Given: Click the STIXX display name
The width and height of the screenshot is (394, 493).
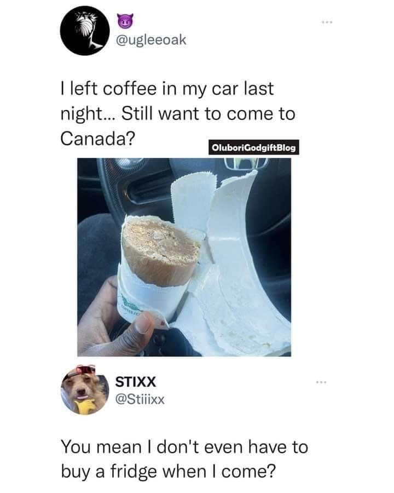Looking at the screenshot, I should (135, 382).
